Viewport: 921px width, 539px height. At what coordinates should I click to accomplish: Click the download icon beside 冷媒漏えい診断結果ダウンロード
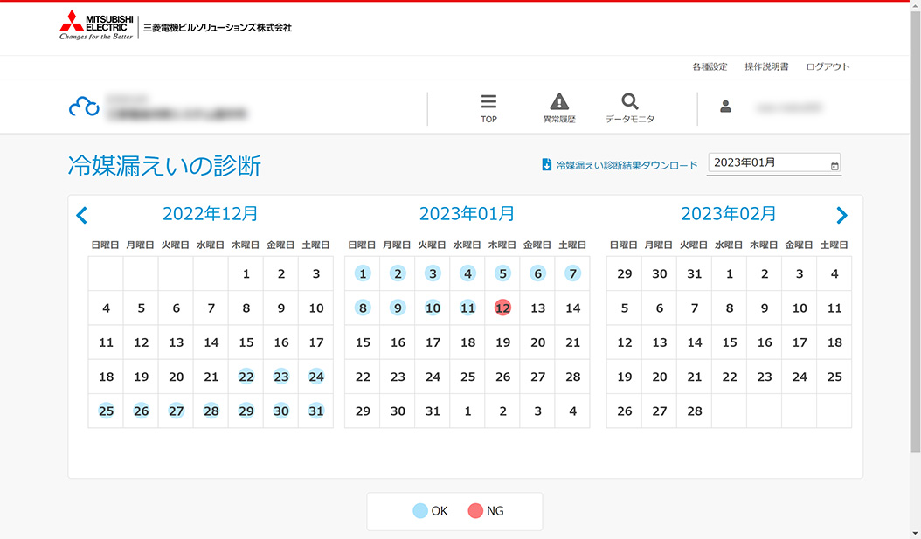547,164
